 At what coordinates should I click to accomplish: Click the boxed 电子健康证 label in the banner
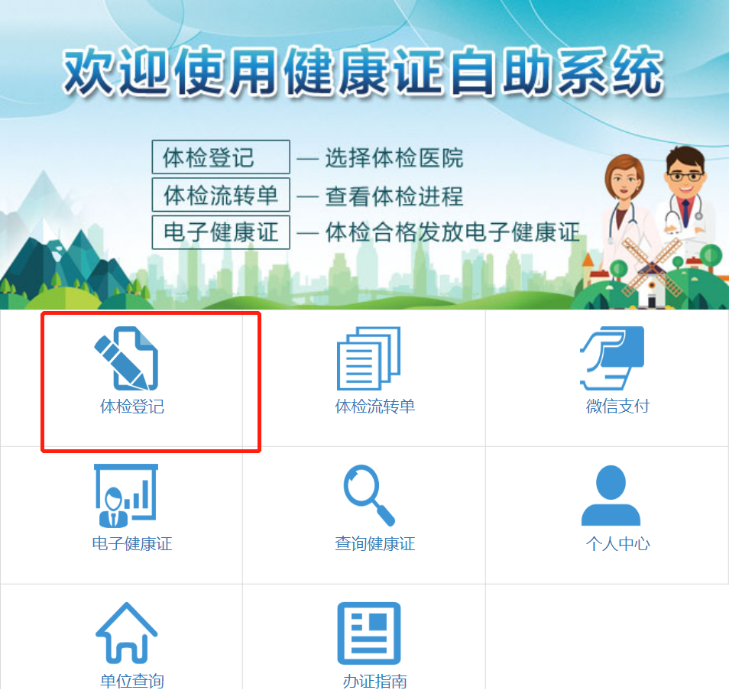221,232
